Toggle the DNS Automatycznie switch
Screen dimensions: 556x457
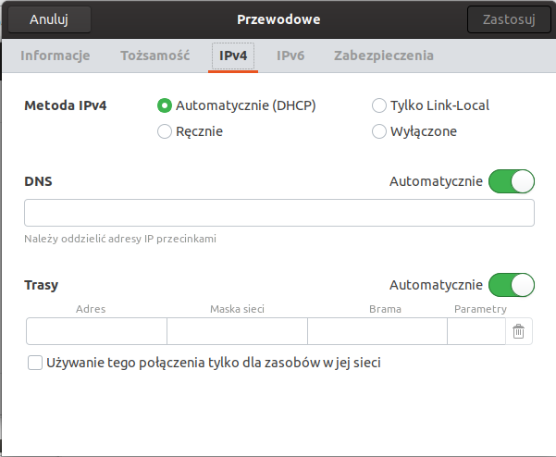click(x=512, y=181)
